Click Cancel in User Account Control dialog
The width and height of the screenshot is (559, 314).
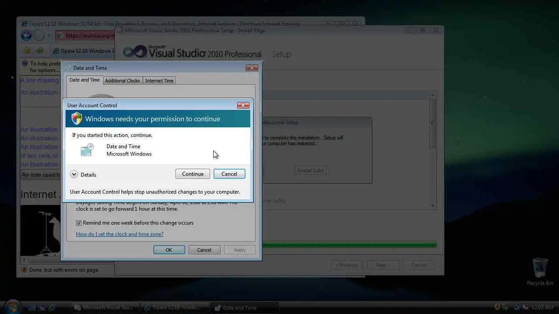point(229,174)
